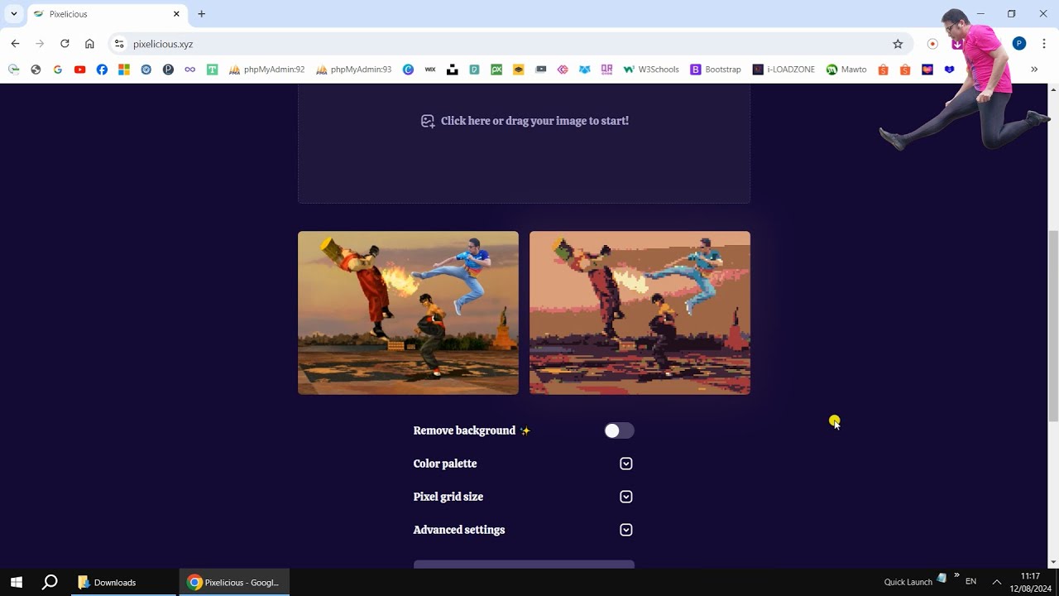Click the globe bookmark icon

point(36,70)
